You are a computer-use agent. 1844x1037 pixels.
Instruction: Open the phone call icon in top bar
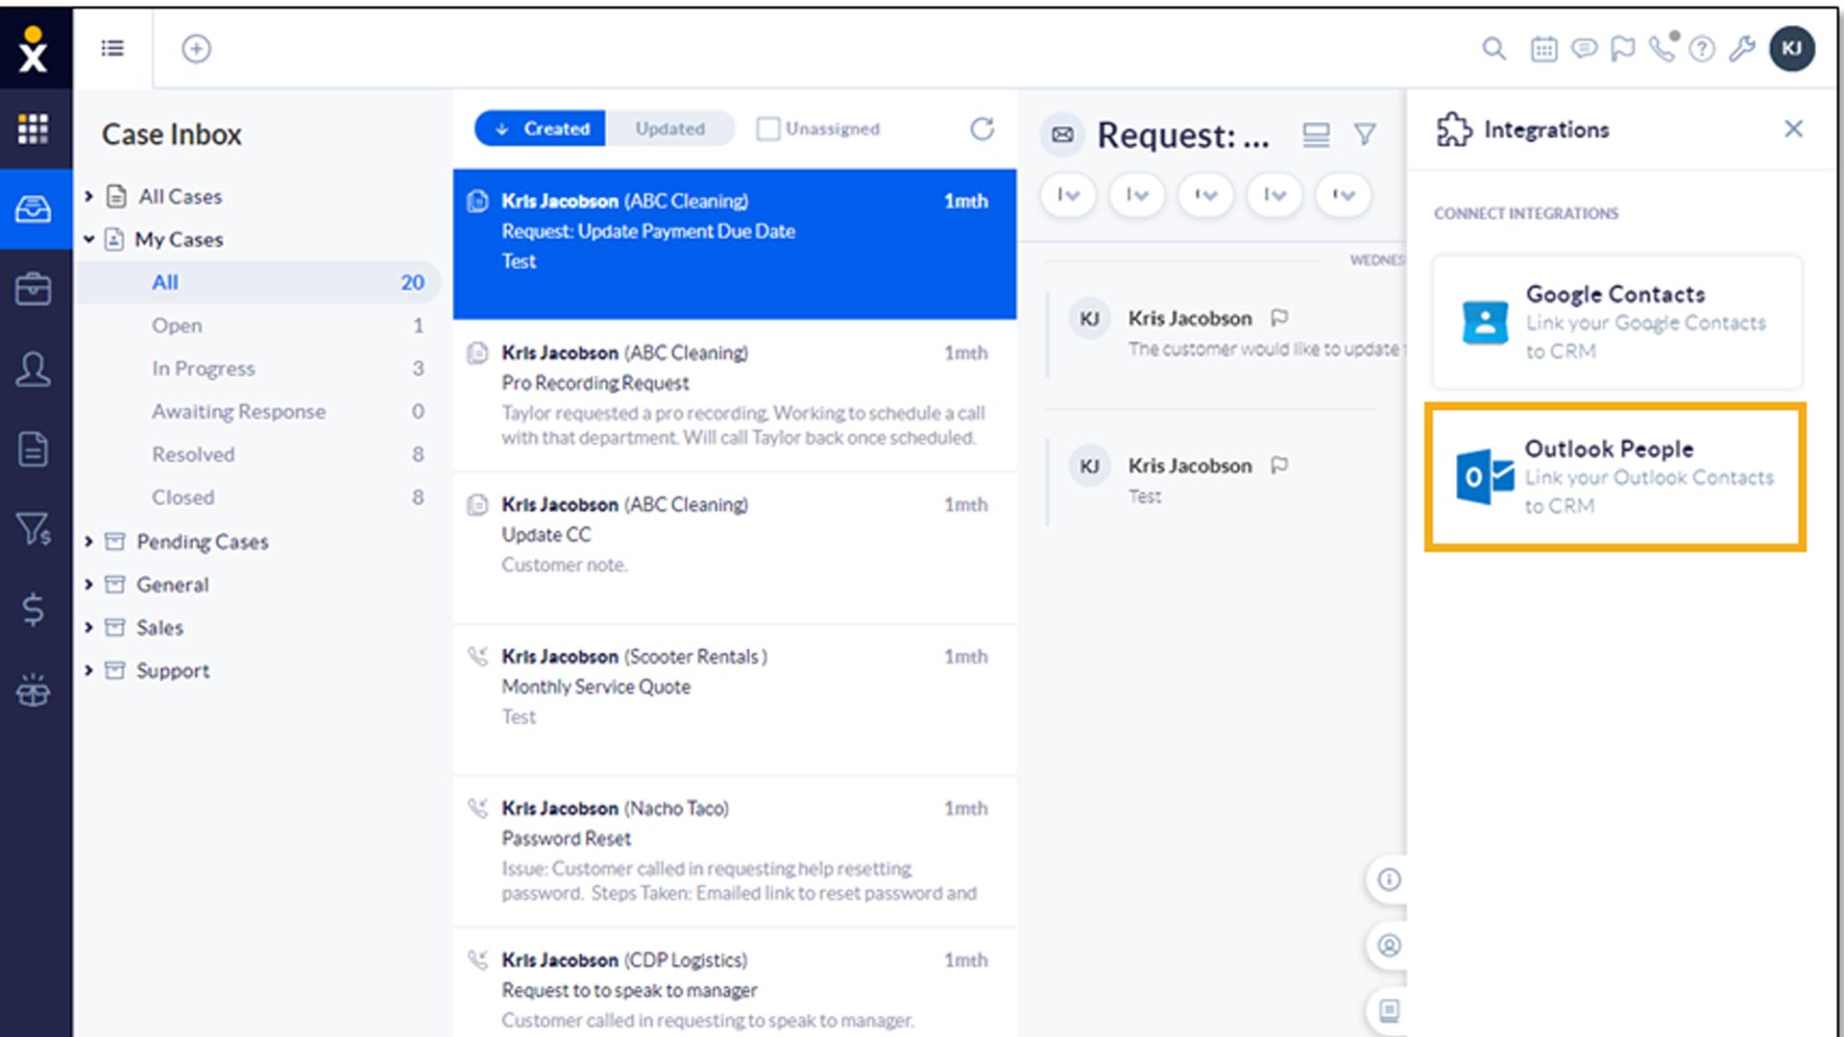pos(1662,48)
